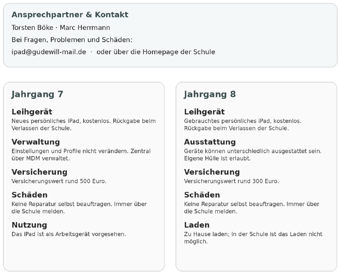The width and height of the screenshot is (339, 275).
Task: Click Versicherung heading in Jahrgang 7
Action: click(39, 172)
